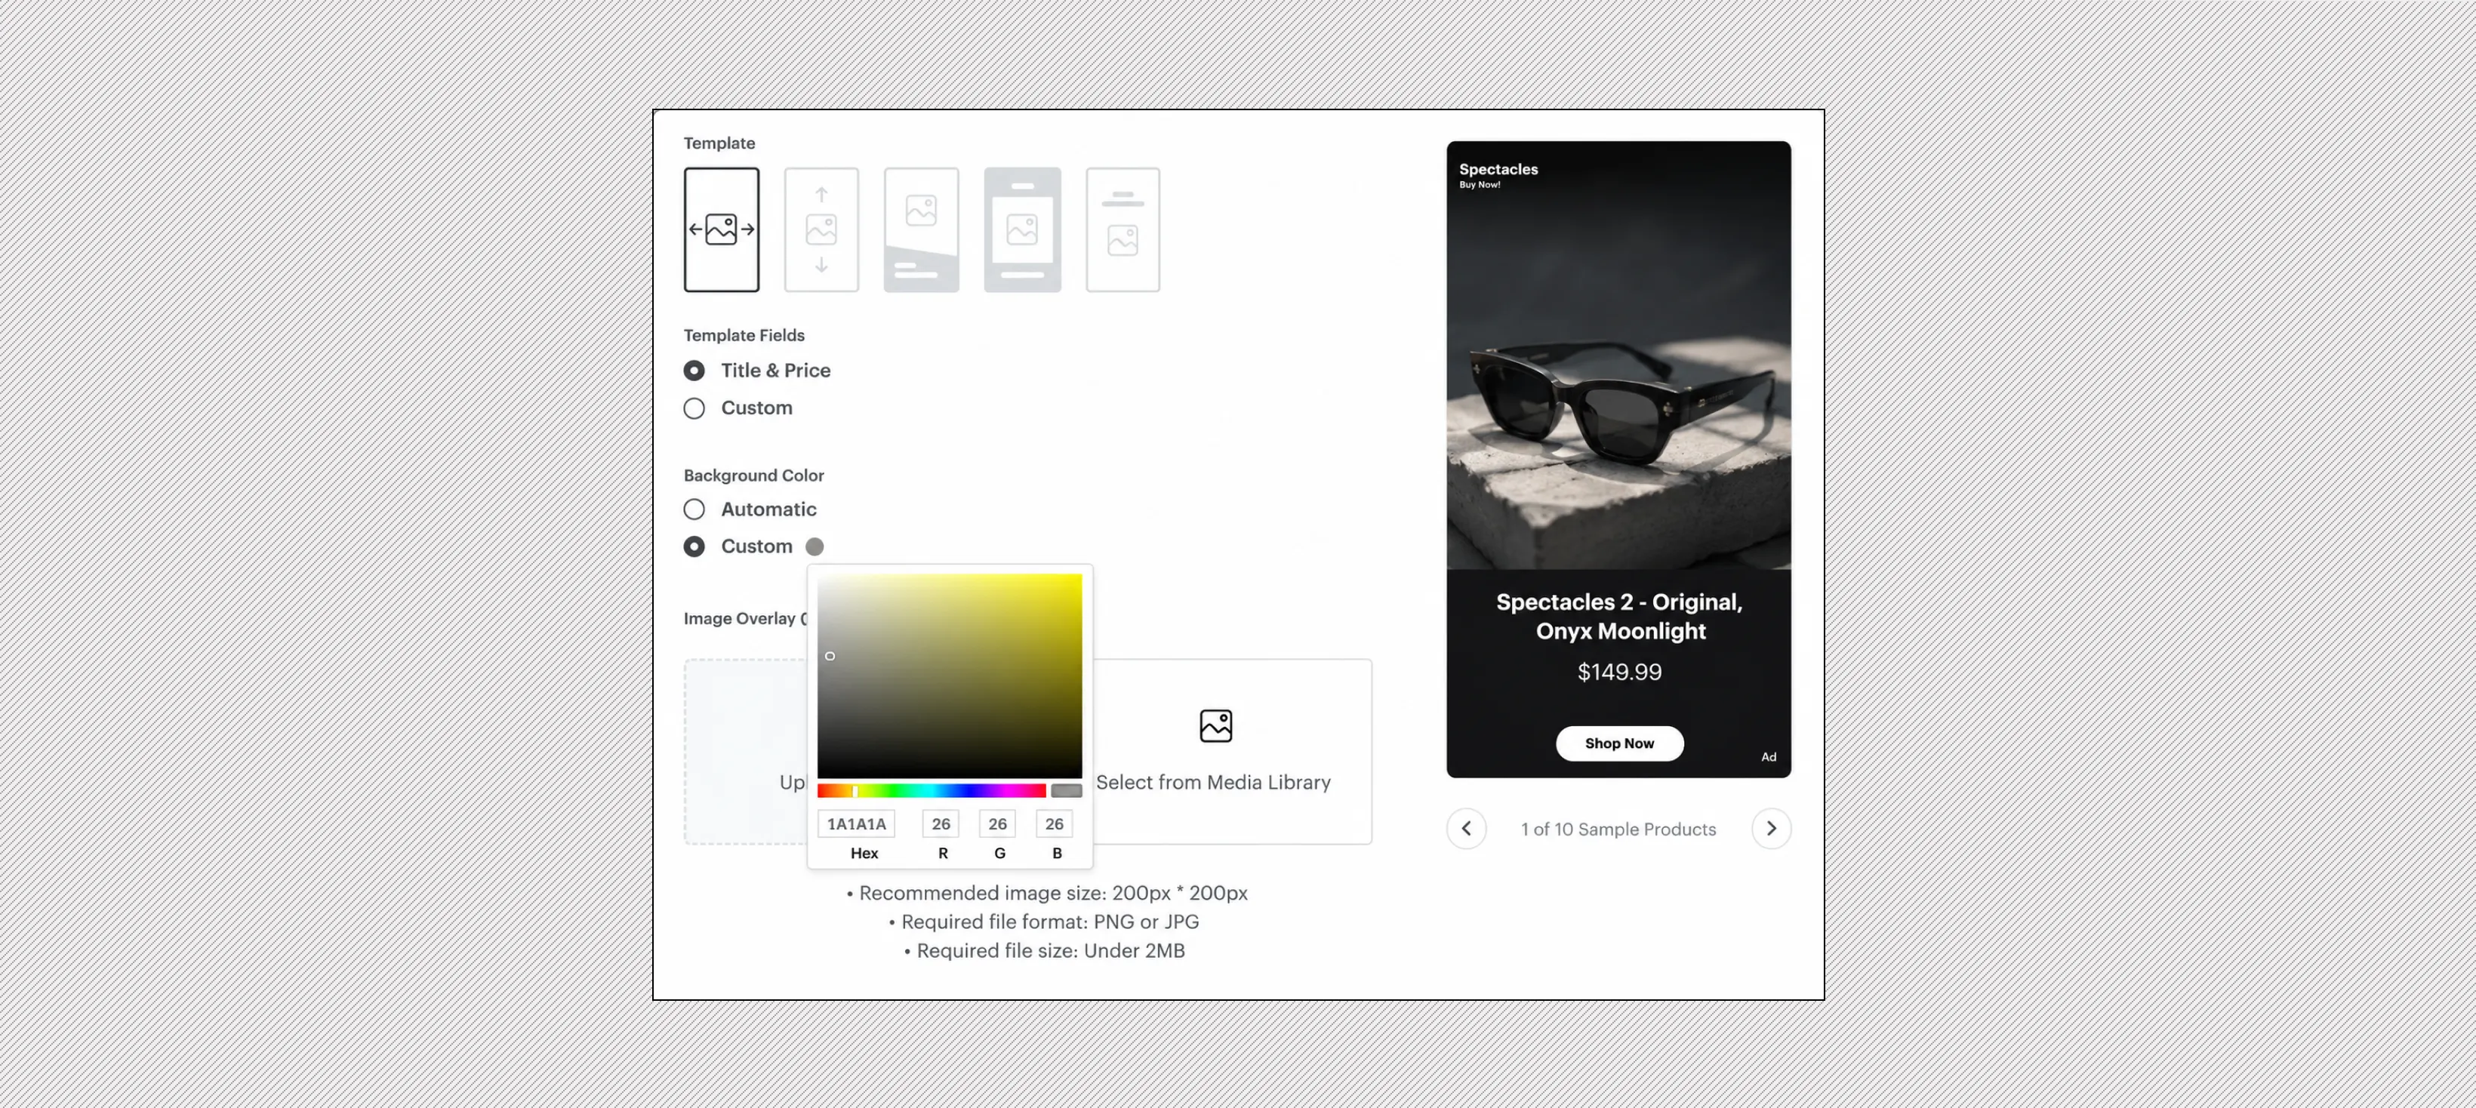Click the dashed Upload drop area
Screen dimensions: 2476x1108
click(746, 752)
